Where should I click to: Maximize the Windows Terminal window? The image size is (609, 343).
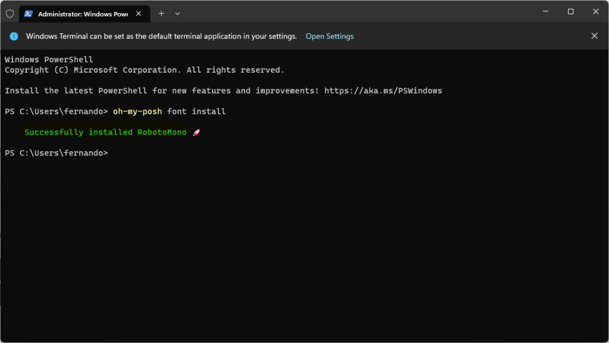tap(570, 12)
